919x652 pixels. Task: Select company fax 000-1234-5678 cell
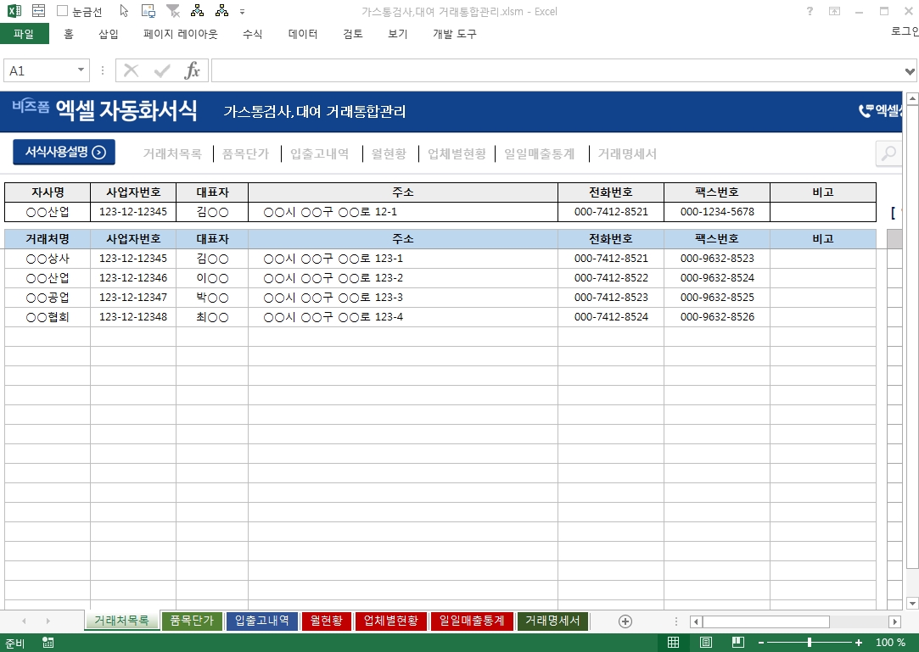(717, 212)
